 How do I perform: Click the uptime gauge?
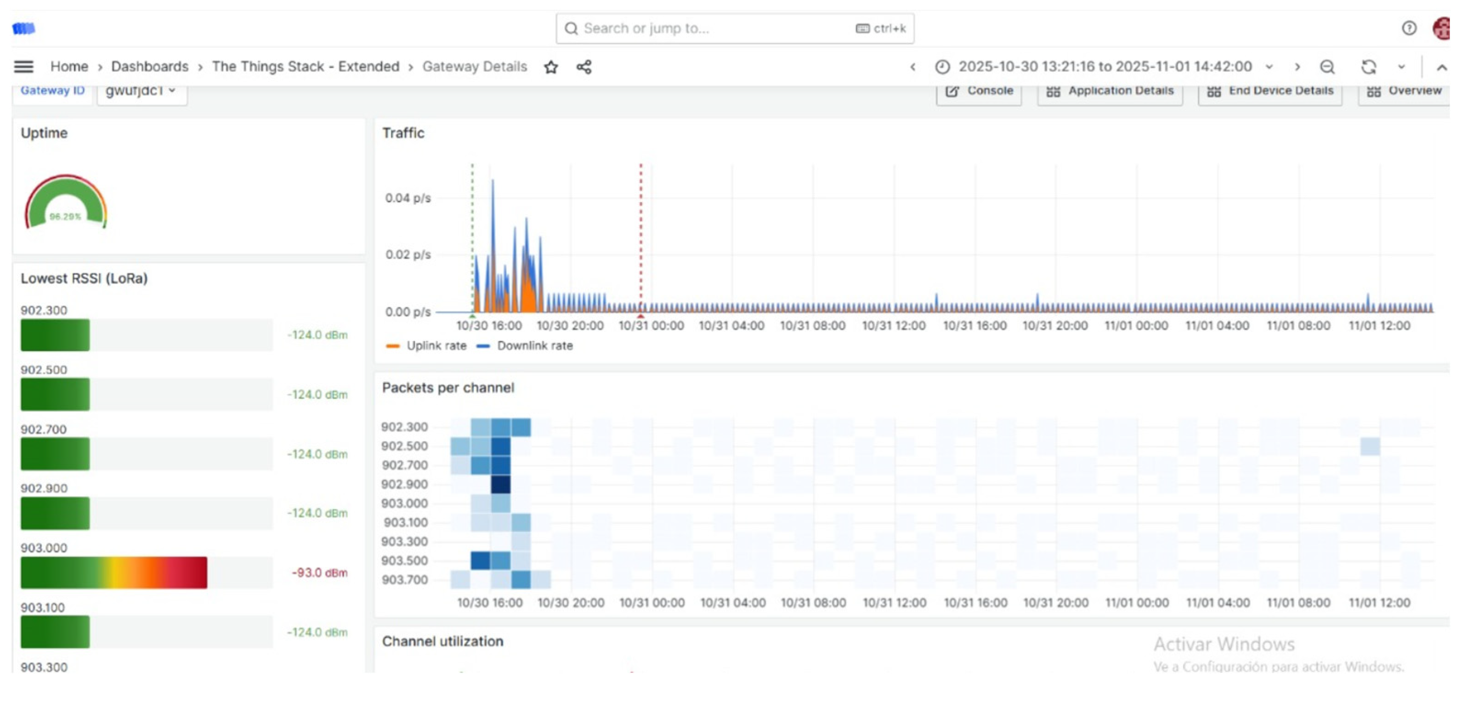point(65,202)
